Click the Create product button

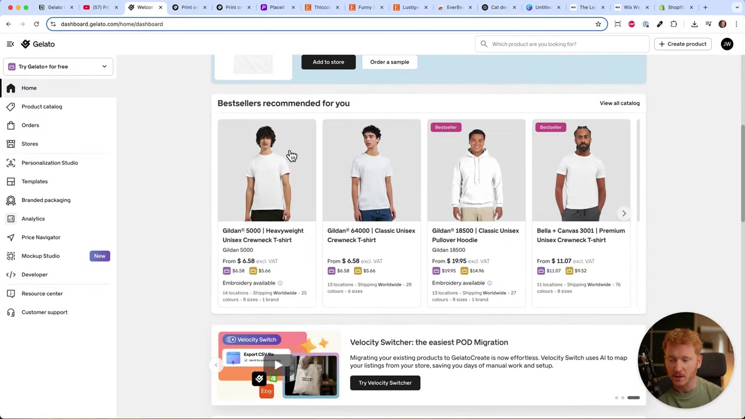682,44
